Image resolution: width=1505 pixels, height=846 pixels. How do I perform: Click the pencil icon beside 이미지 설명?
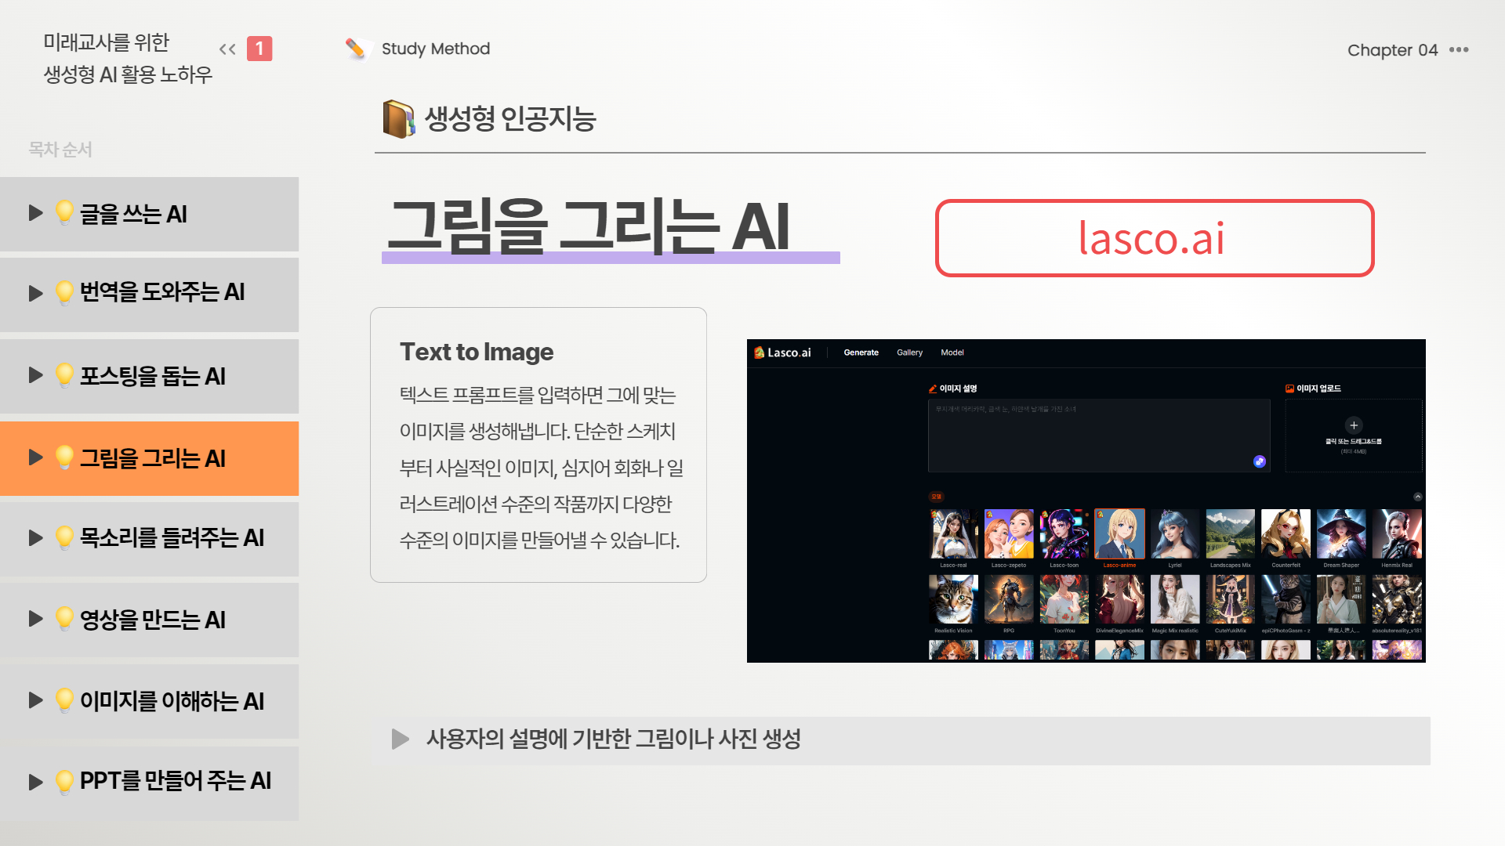pos(933,389)
